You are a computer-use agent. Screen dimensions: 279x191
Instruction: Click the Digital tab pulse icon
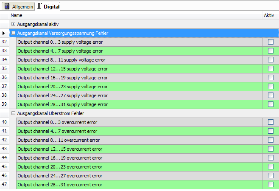[x=39, y=6]
